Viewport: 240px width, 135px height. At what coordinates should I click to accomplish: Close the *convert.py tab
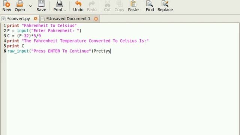(36, 19)
